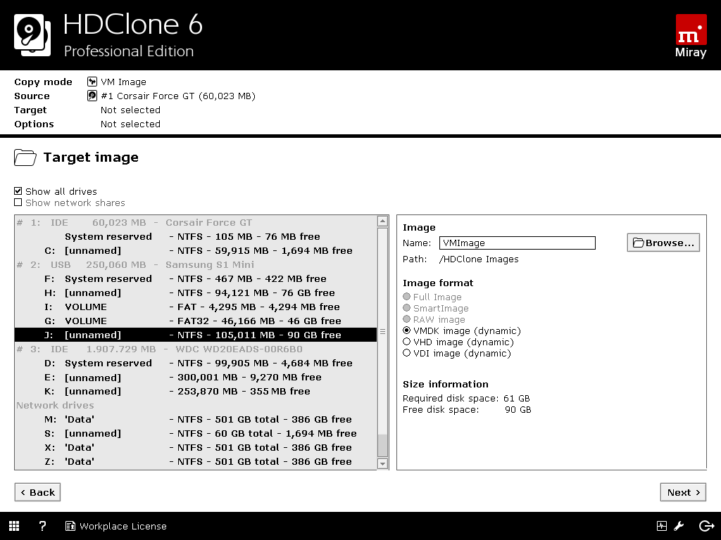Click the Miray logo
721x540 pixels.
click(x=691, y=37)
